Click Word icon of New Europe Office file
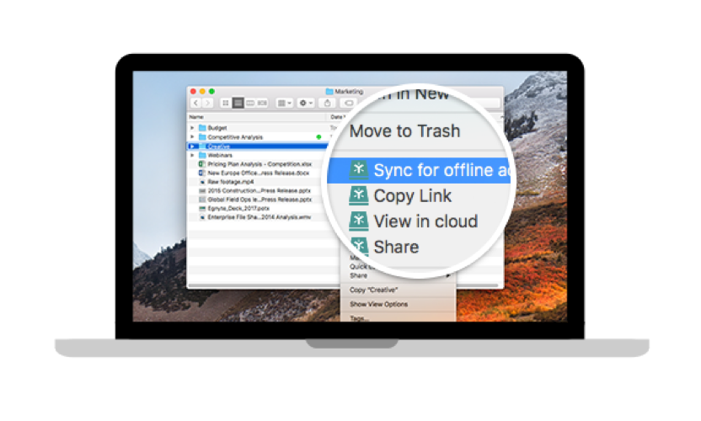The height and width of the screenshot is (421, 701). click(202, 173)
